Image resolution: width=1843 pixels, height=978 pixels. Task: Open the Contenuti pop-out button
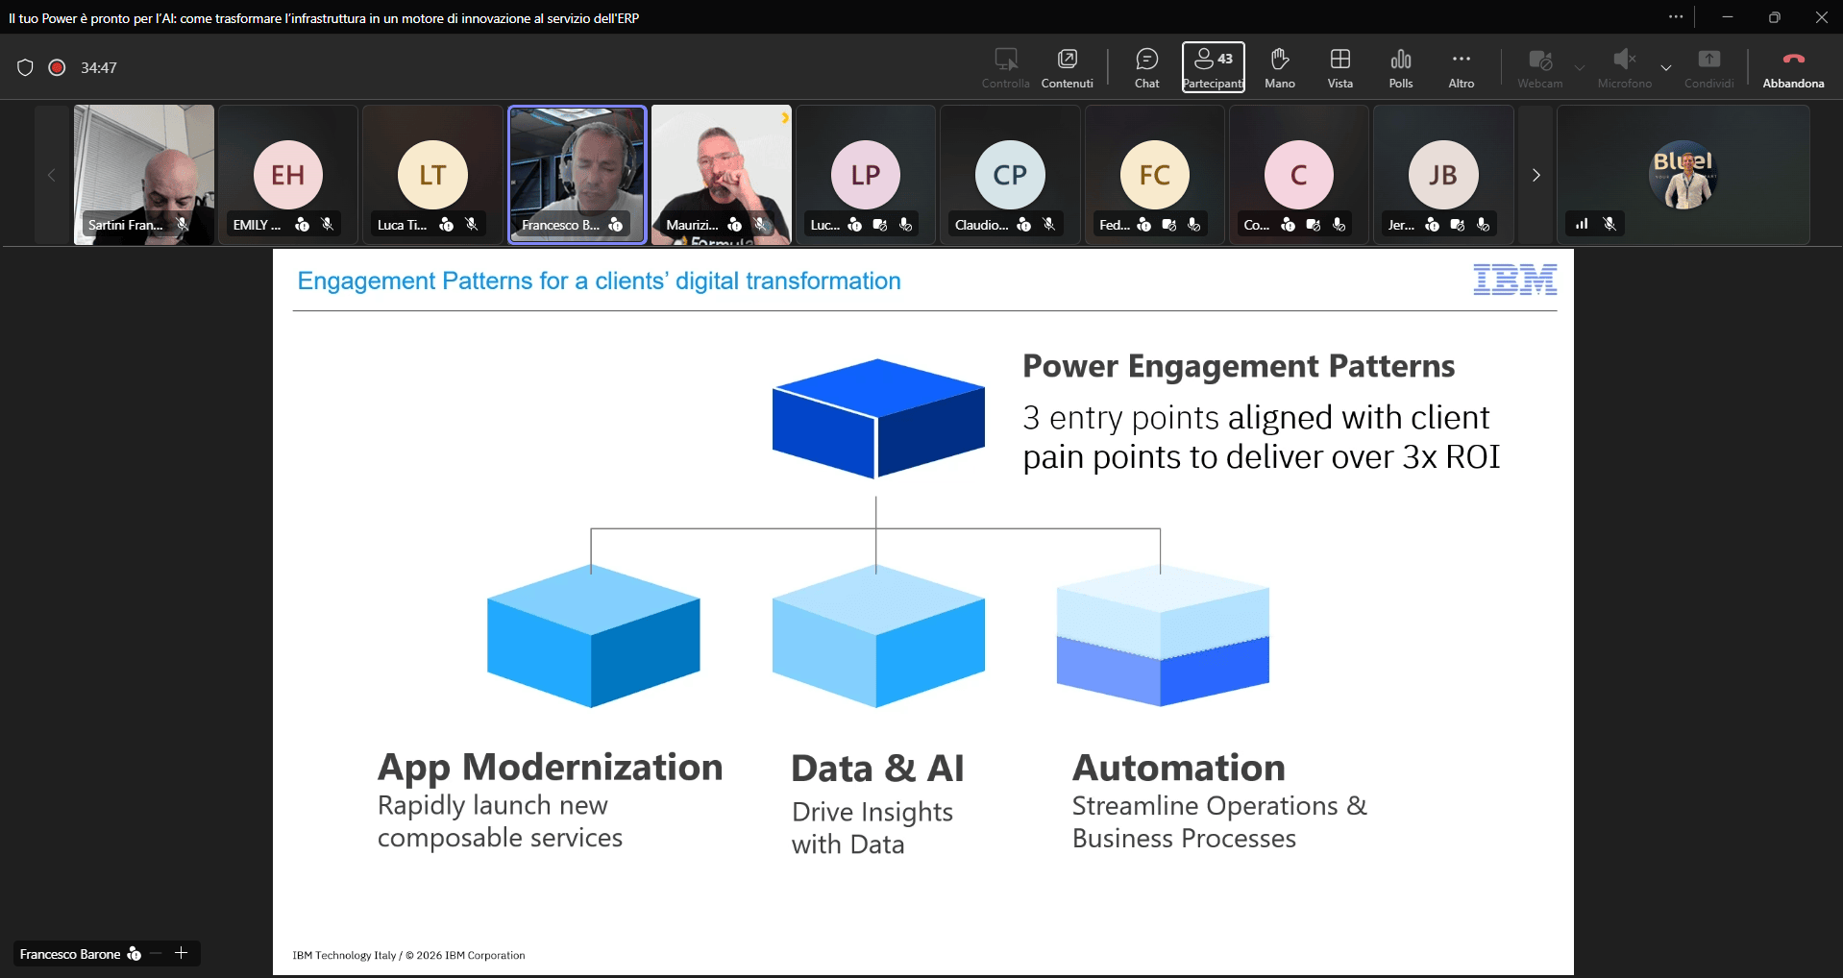pyautogui.click(x=1067, y=68)
